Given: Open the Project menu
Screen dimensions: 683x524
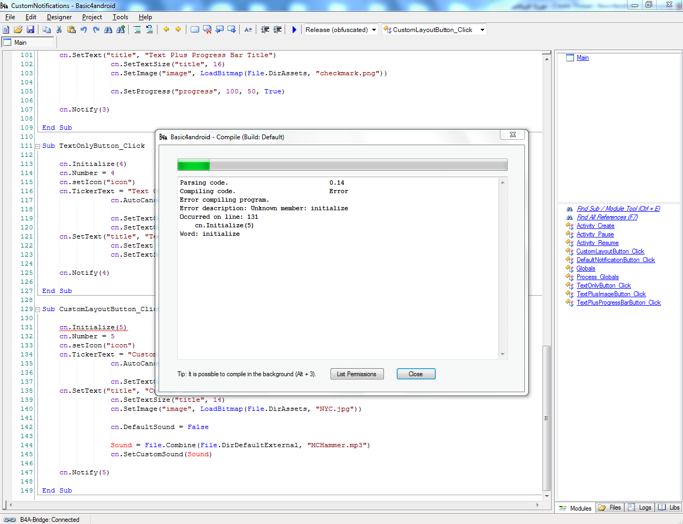Looking at the screenshot, I should click(x=92, y=17).
